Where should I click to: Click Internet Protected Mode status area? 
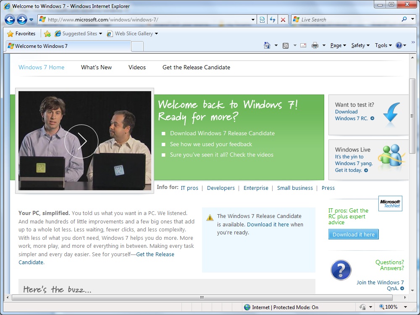point(281,307)
